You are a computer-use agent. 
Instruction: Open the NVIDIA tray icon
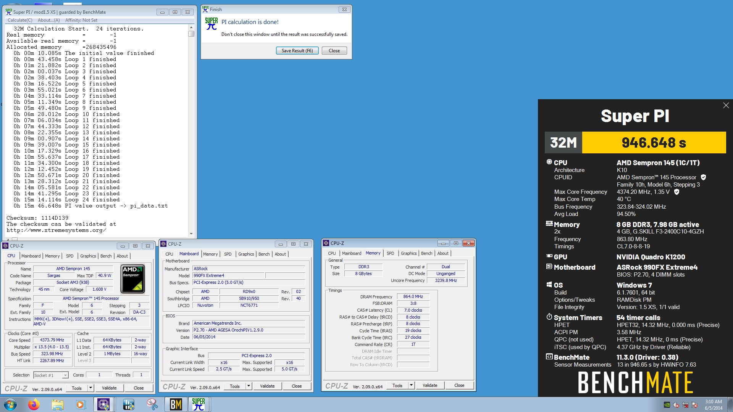click(667, 405)
